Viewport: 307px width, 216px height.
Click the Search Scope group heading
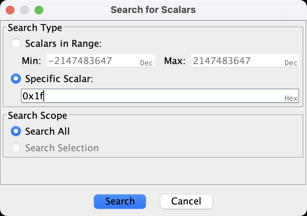pyautogui.click(x=38, y=116)
